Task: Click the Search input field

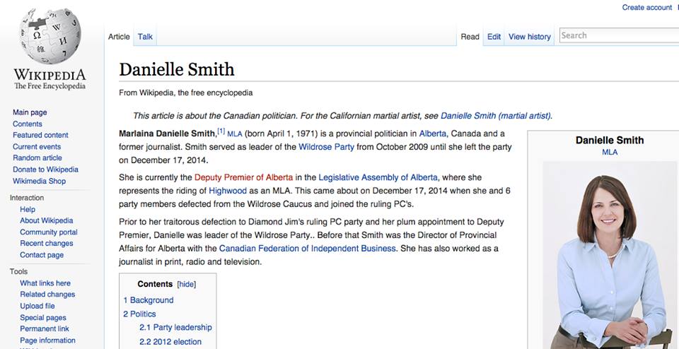Action: [620, 35]
